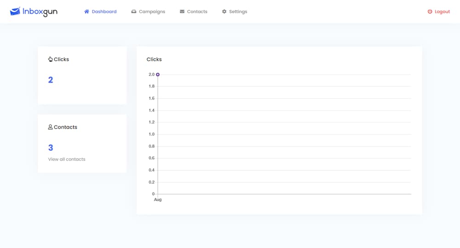This screenshot has width=460, height=248.
Task: Click the Contacts card heading
Action: point(65,127)
